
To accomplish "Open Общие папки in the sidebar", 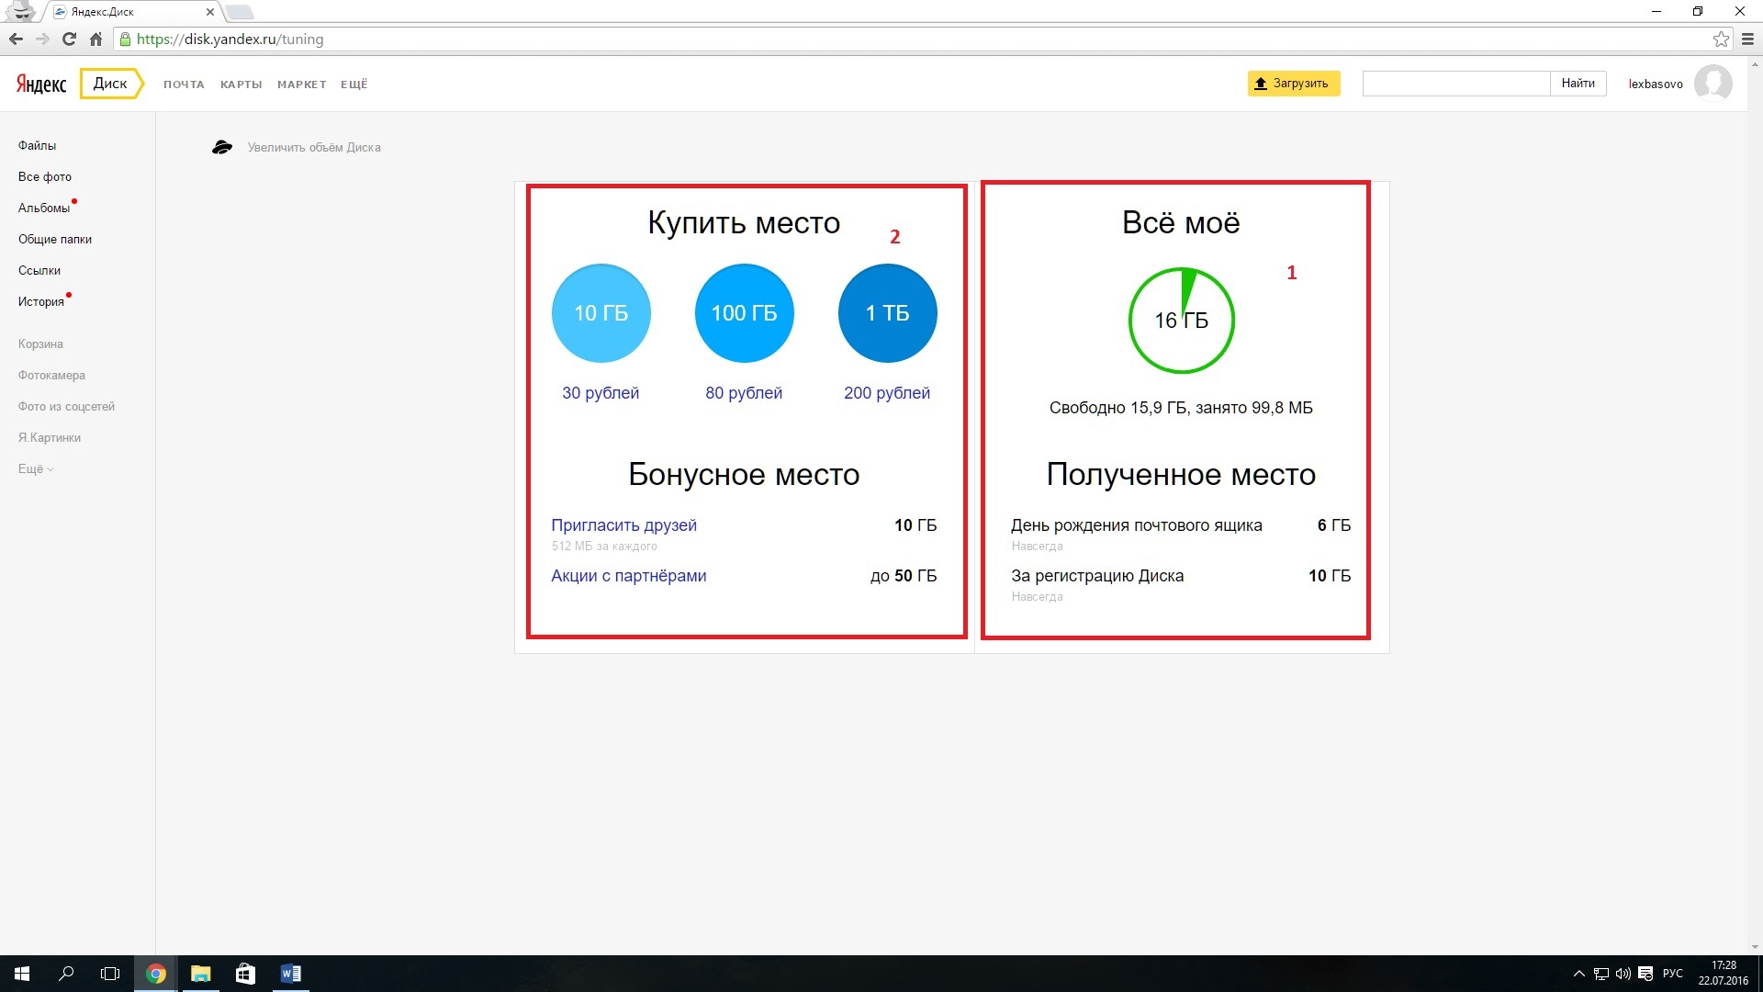I will [x=55, y=239].
